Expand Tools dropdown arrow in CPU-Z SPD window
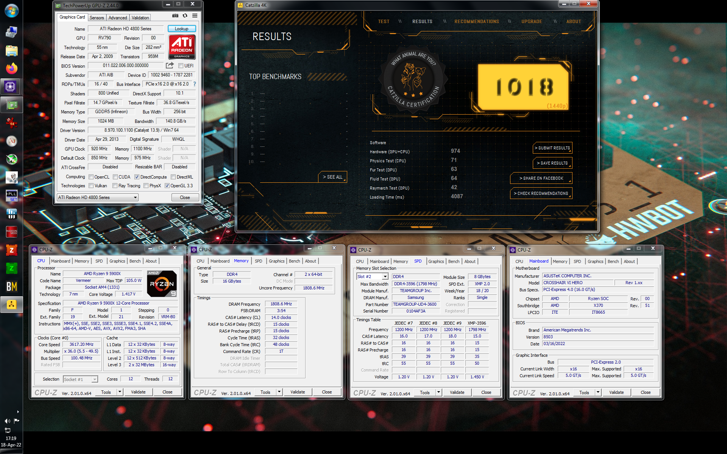Viewport: 727px width, 454px height. (x=439, y=392)
